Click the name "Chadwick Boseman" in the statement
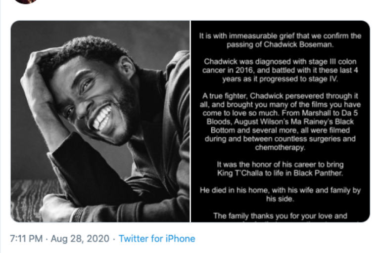The height and width of the screenshot is (253, 380). pyautogui.click(x=304, y=45)
